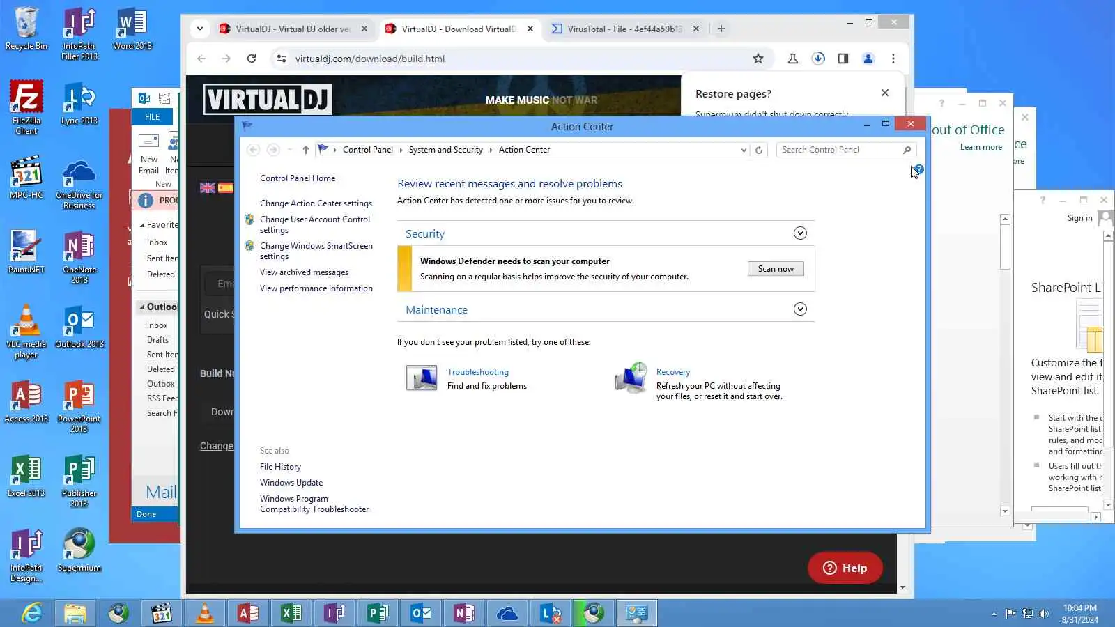This screenshot has width=1115, height=627.
Task: Open View archived messages link
Action: point(304,272)
